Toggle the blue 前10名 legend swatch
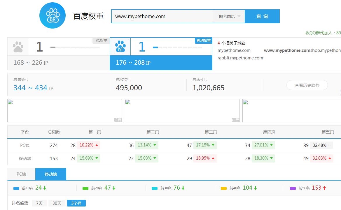 tap(16, 188)
